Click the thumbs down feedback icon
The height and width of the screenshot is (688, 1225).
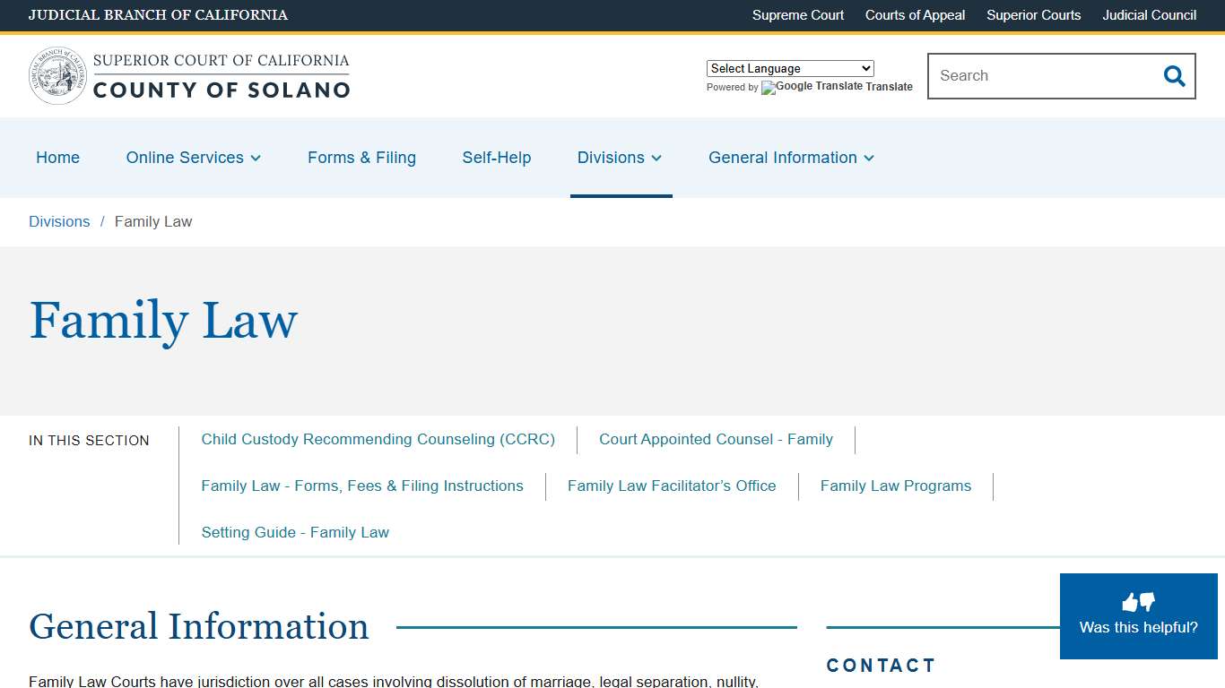click(1145, 603)
